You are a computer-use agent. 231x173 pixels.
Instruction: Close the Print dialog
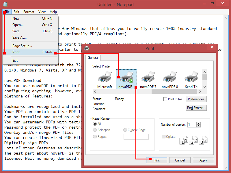coord(212,47)
